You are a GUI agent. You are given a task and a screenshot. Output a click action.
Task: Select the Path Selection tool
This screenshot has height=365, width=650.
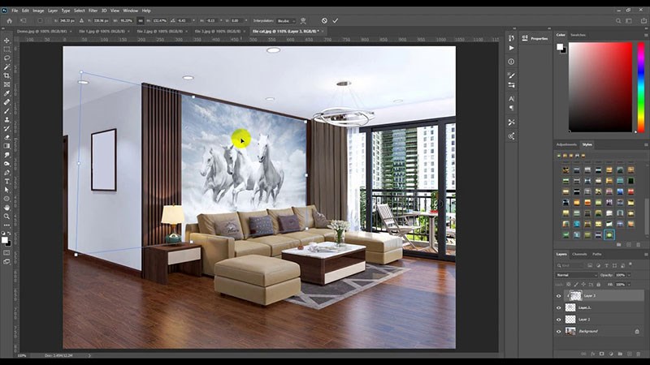pyautogui.click(x=6, y=190)
